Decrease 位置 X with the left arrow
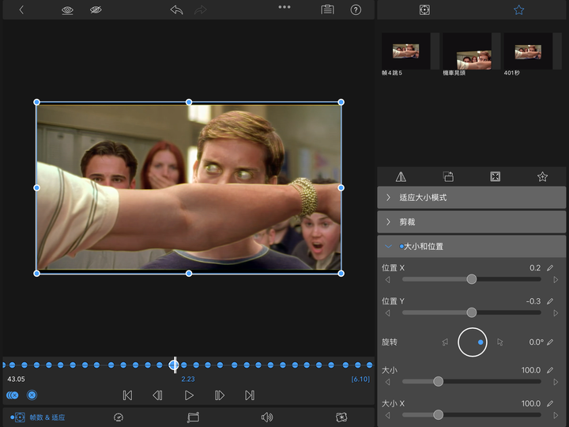Image resolution: width=569 pixels, height=427 pixels. (x=387, y=280)
